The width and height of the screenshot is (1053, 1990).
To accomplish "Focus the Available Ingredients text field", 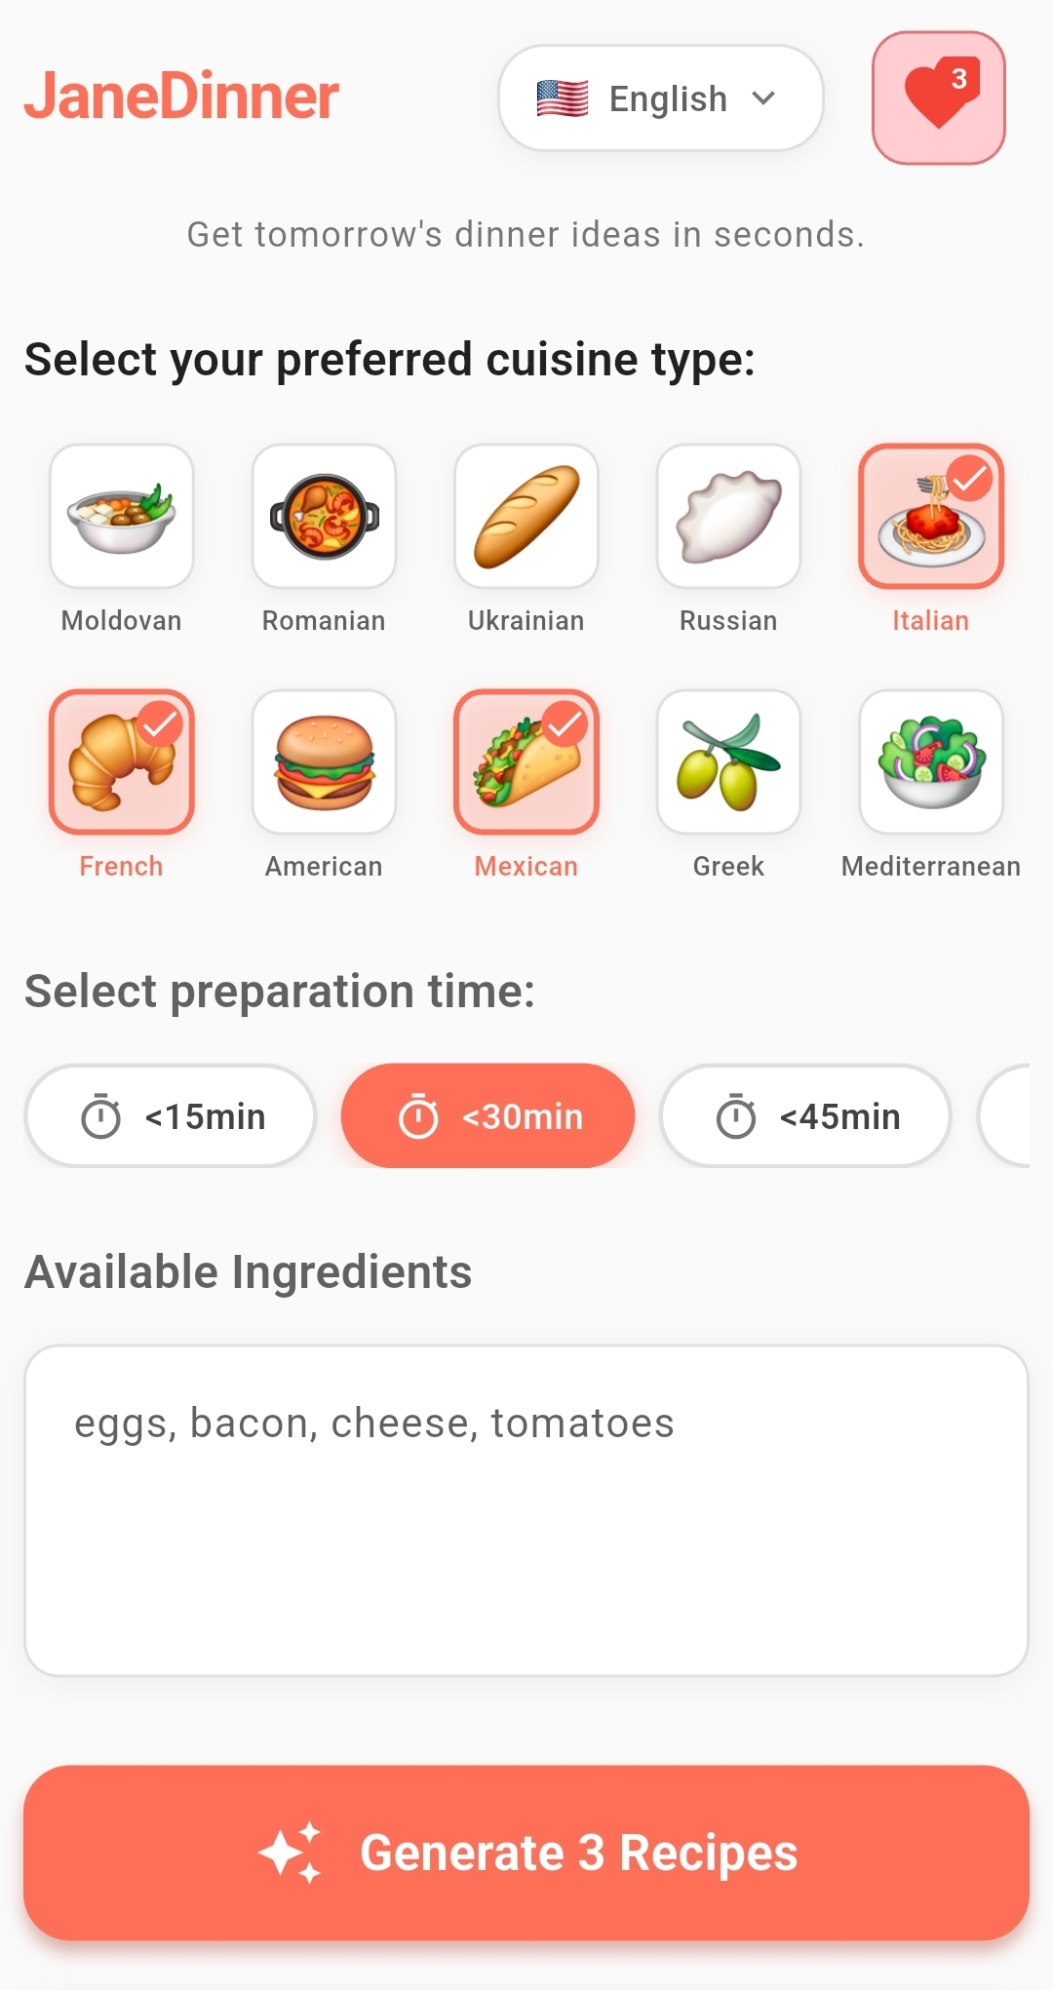I will point(526,1510).
